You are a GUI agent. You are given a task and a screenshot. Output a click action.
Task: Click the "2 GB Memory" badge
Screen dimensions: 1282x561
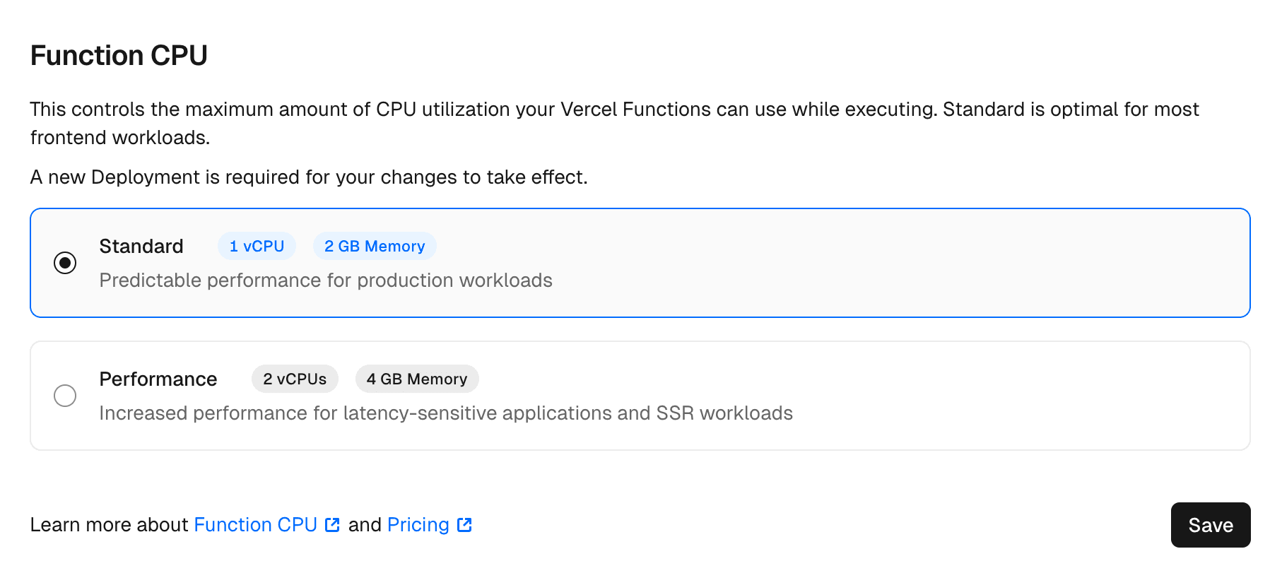click(x=375, y=246)
